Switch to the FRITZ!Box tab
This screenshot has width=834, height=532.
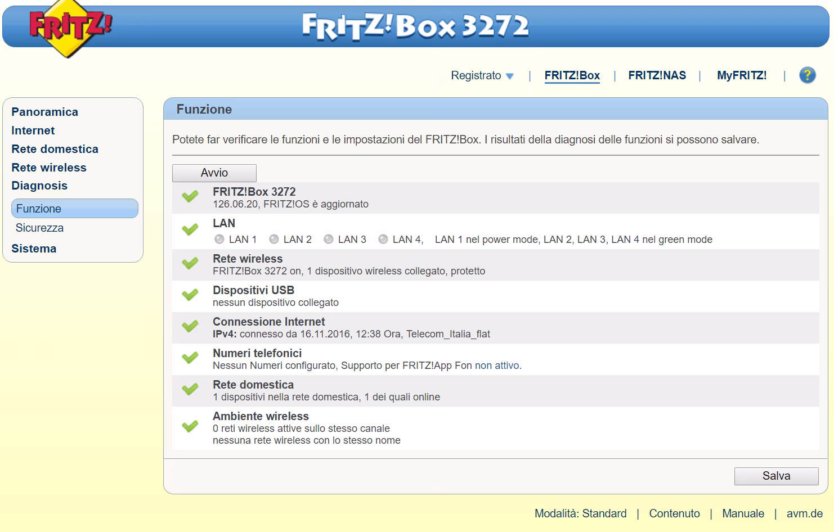point(572,75)
